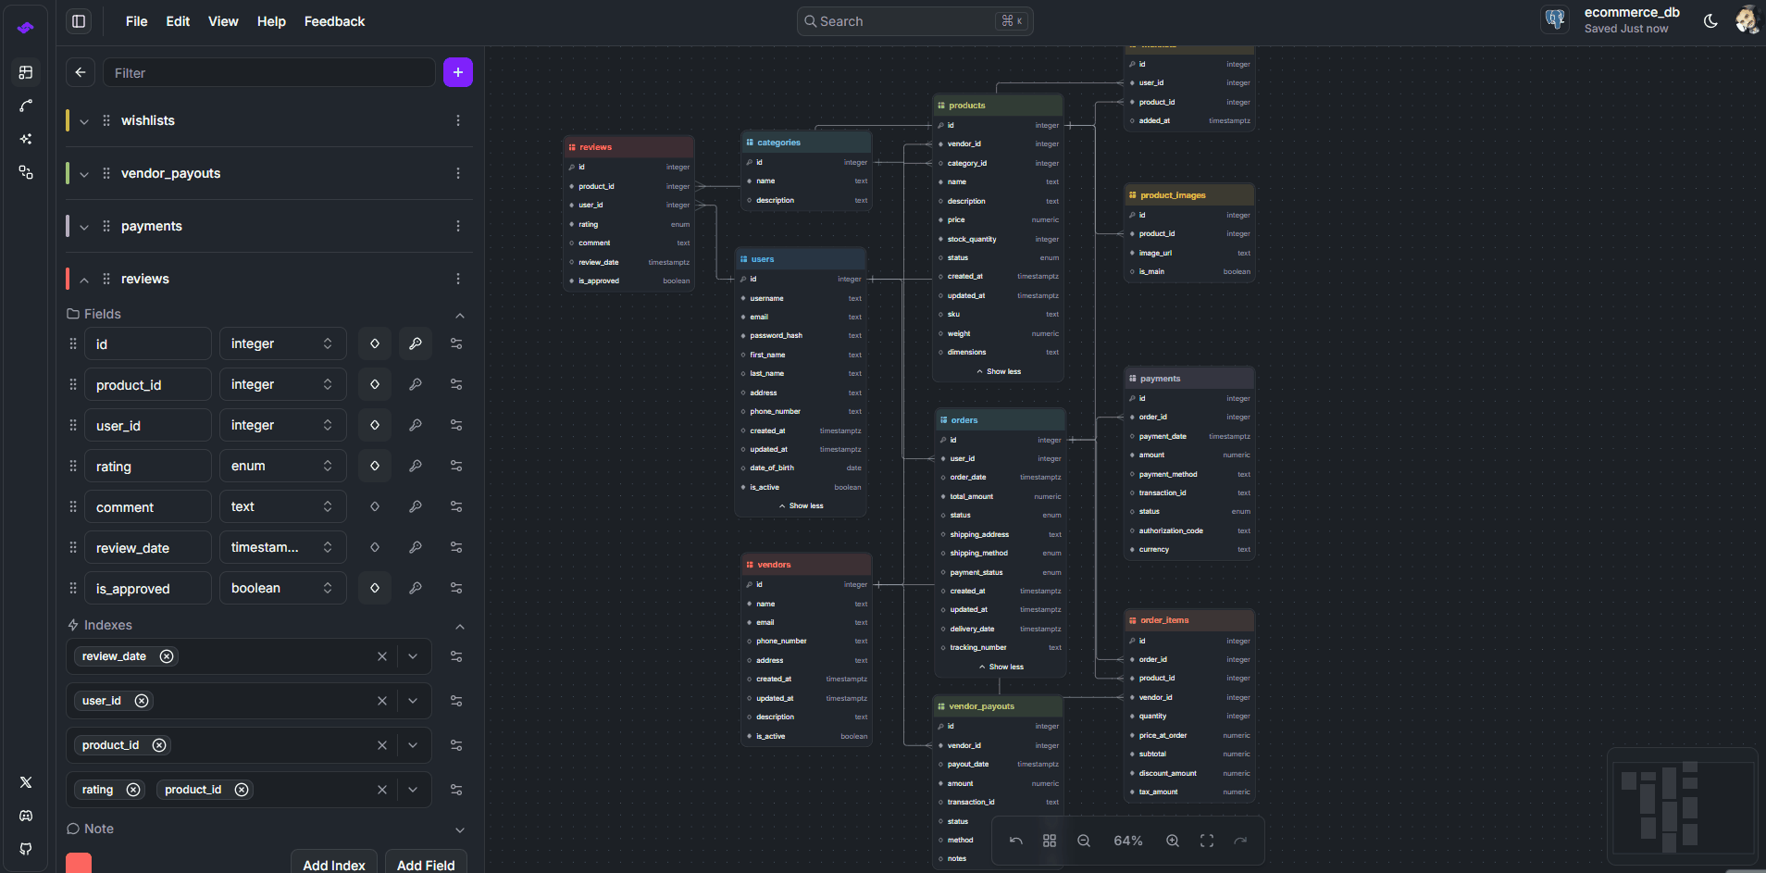Click the Add Field button
Screen dimensions: 1766x873
(x=426, y=864)
